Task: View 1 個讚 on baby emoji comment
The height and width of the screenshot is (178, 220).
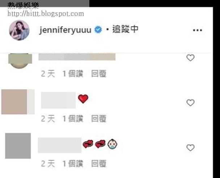Action: (x=73, y=163)
